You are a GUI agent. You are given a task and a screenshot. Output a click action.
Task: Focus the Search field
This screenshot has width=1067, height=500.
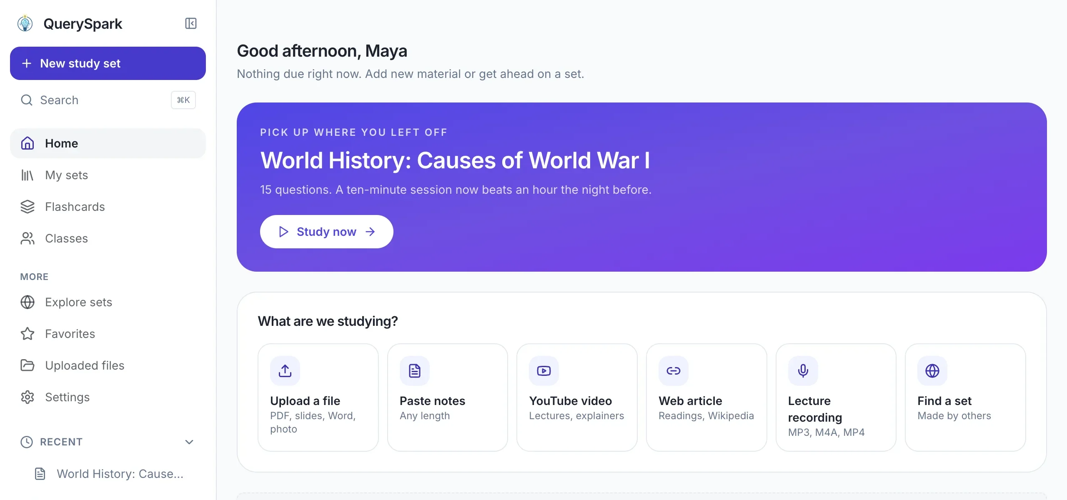[108, 100]
